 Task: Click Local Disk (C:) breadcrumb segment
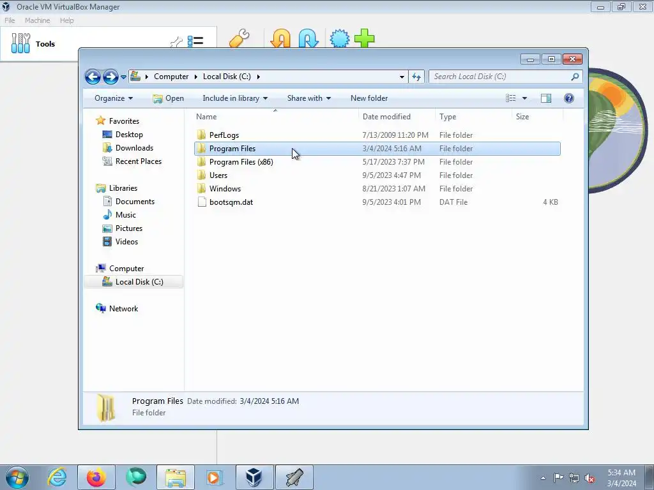tap(227, 77)
